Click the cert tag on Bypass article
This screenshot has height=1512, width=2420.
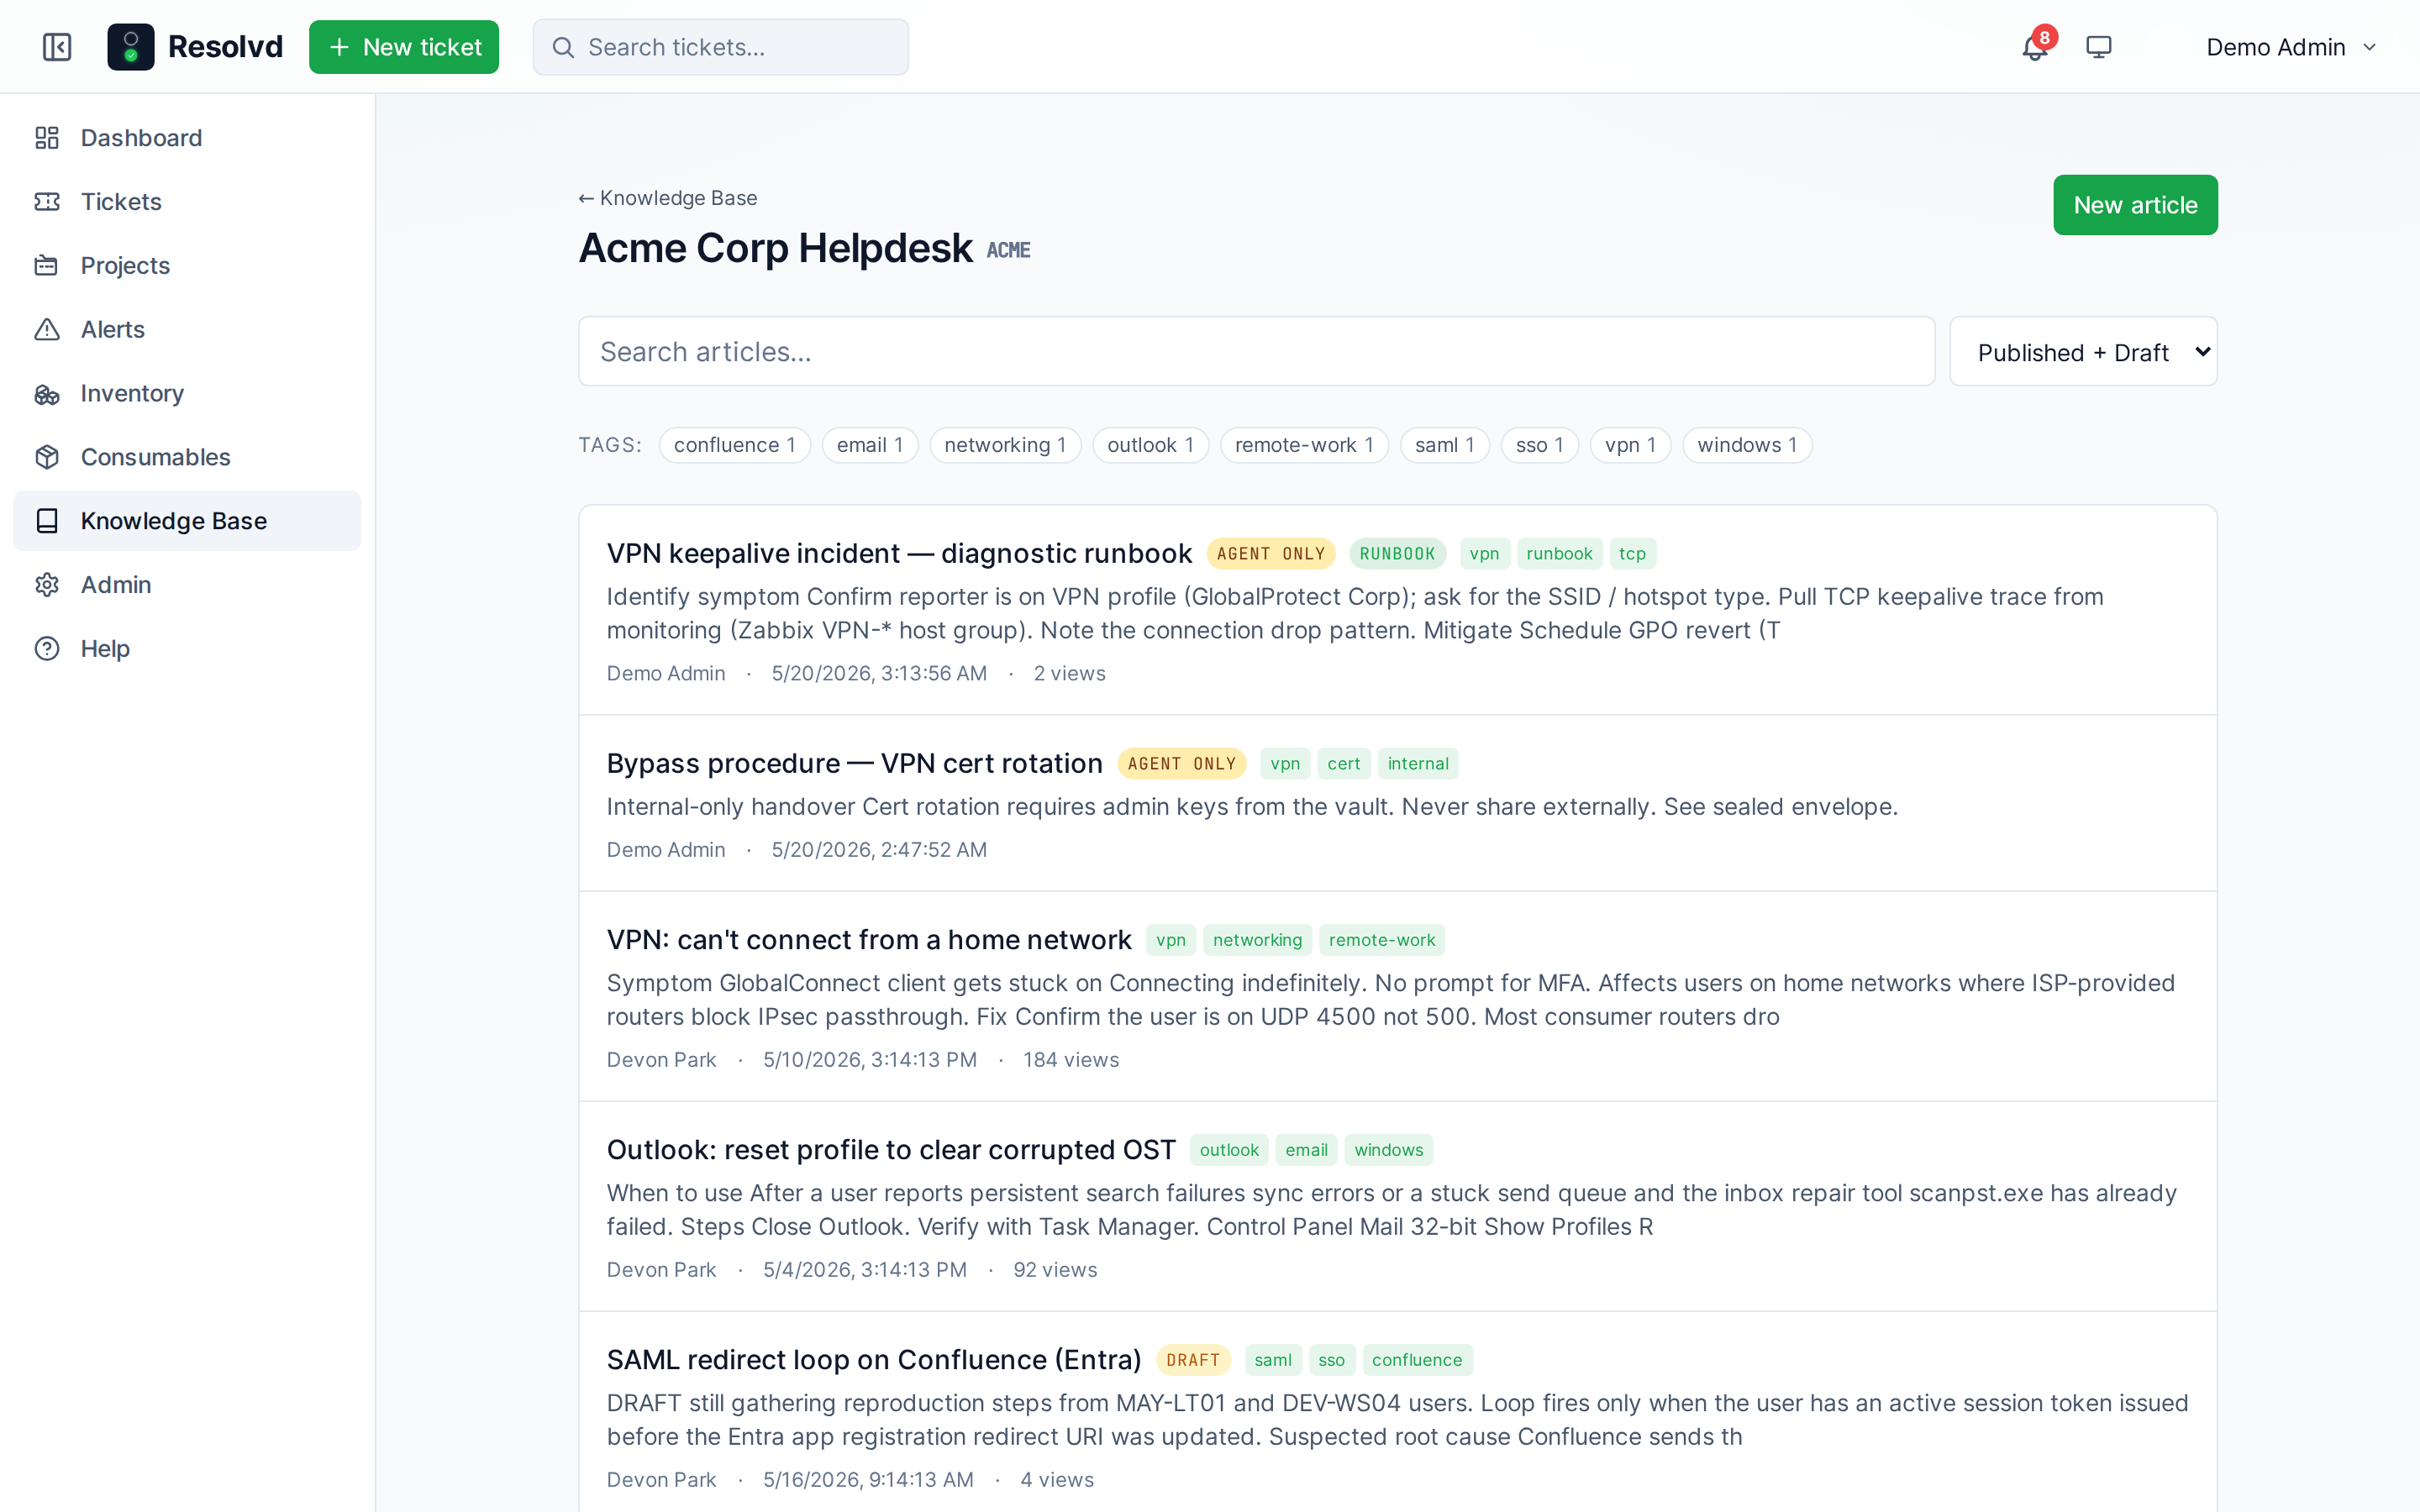[x=1343, y=764]
